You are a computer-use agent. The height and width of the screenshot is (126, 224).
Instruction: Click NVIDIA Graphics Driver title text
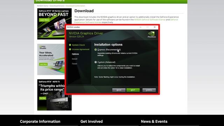point(86,33)
